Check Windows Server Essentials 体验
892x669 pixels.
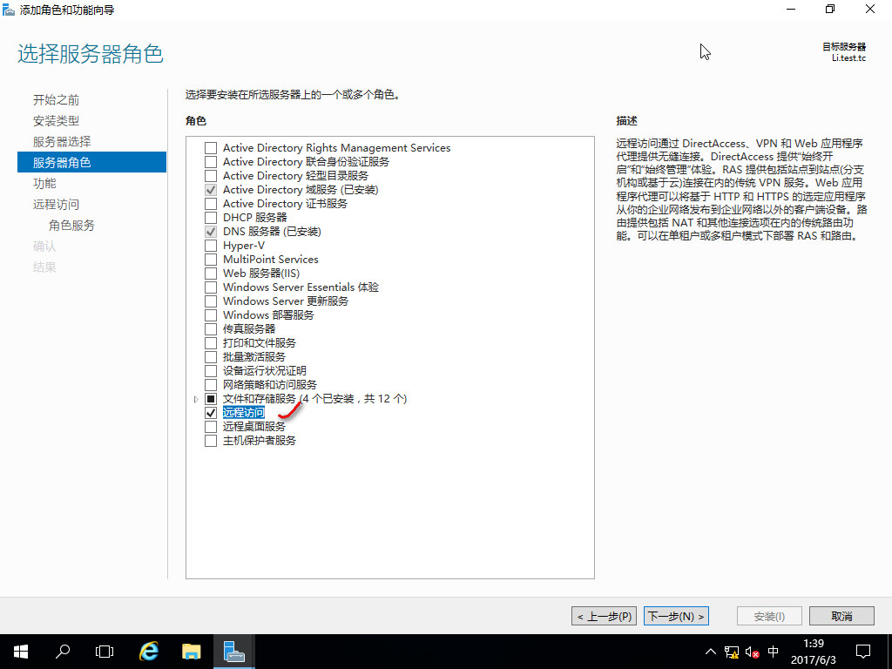211,287
